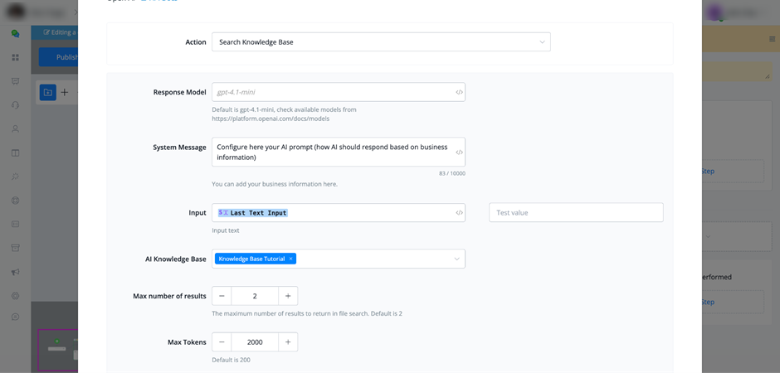This screenshot has height=373, width=780.
Task: Click the Max number of results field
Action: [x=255, y=296]
